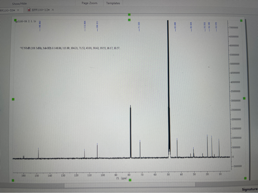Click the 148.862 peak label
258x193 pixels.
(x=40, y=26)
